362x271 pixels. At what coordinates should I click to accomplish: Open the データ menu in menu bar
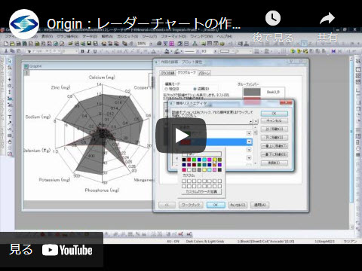90,36
